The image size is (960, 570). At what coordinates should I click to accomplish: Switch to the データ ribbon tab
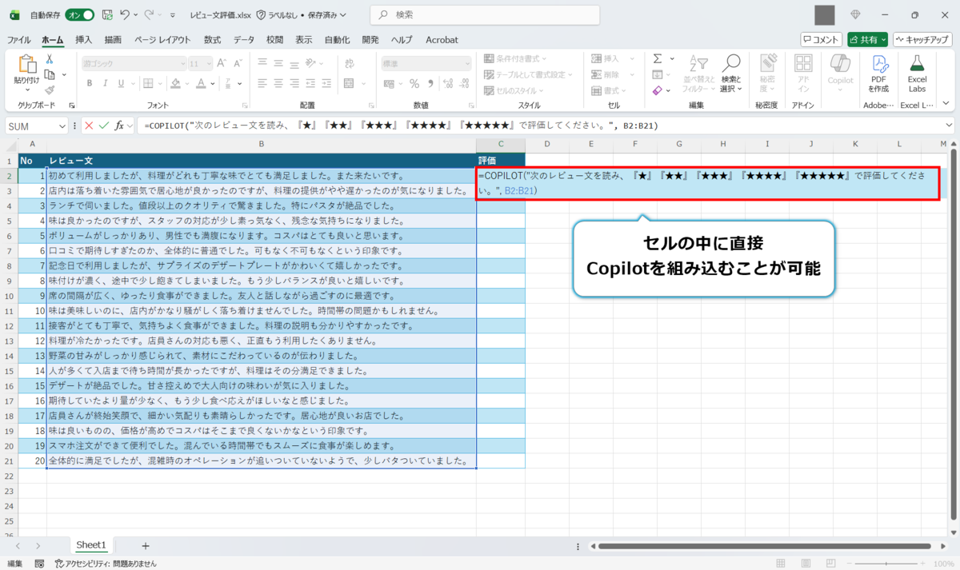point(245,39)
